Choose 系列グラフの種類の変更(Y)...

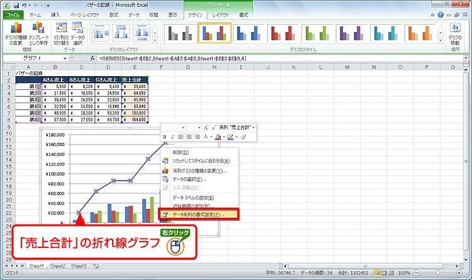(x=200, y=171)
